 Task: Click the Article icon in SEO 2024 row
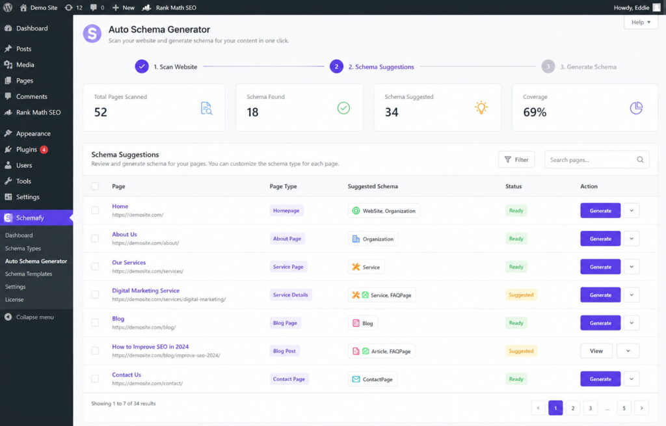point(356,351)
